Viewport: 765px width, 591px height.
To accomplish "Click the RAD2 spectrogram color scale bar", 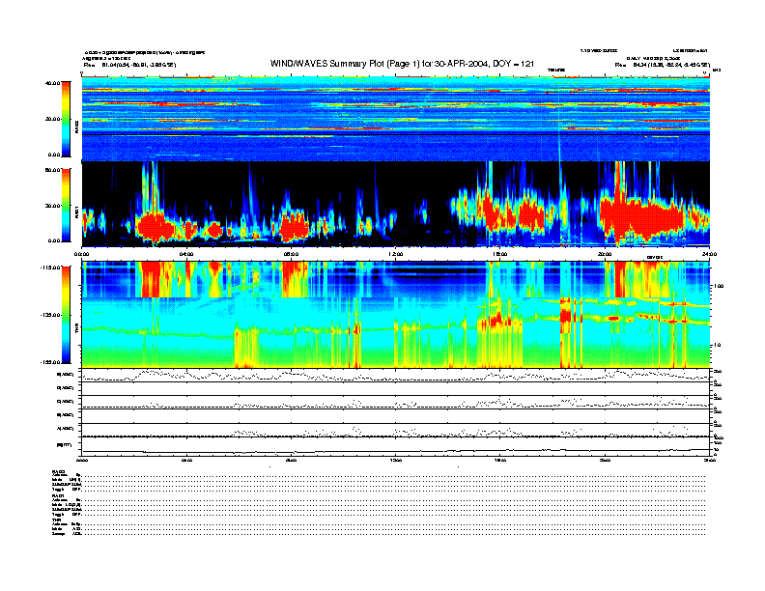I will coord(66,119).
